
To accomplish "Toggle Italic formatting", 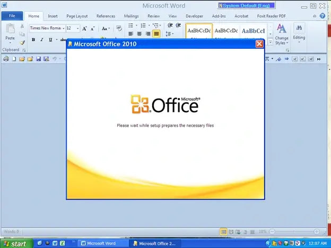I will [42, 40].
